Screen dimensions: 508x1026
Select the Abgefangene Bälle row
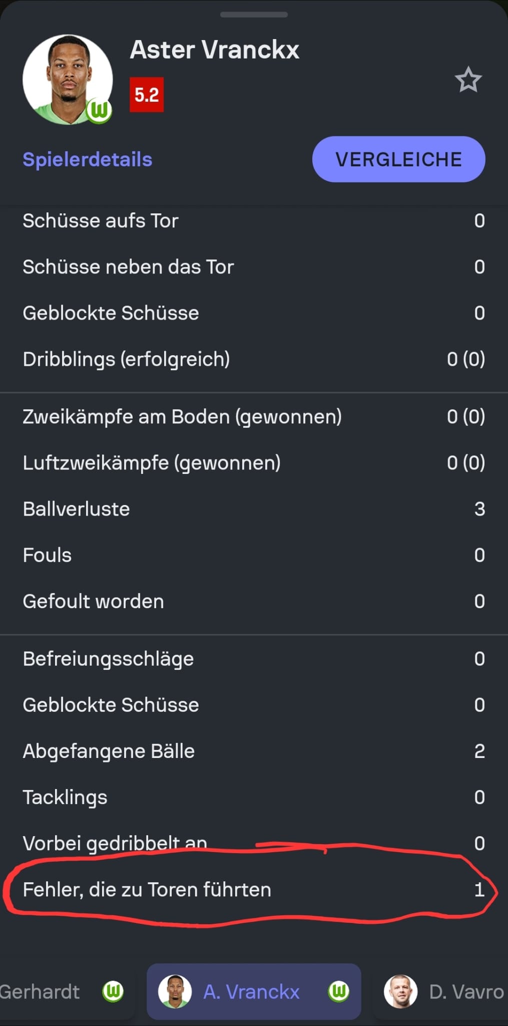(254, 751)
